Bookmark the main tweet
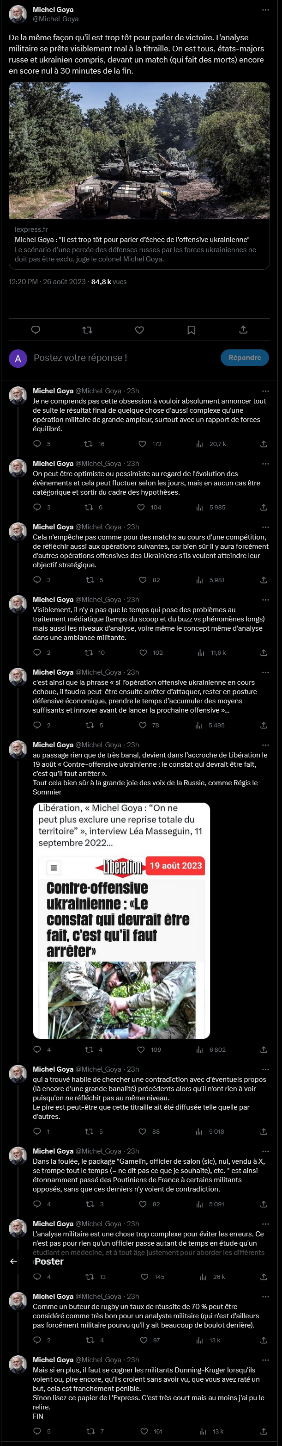This screenshot has width=282, height=1446. pos(192,329)
